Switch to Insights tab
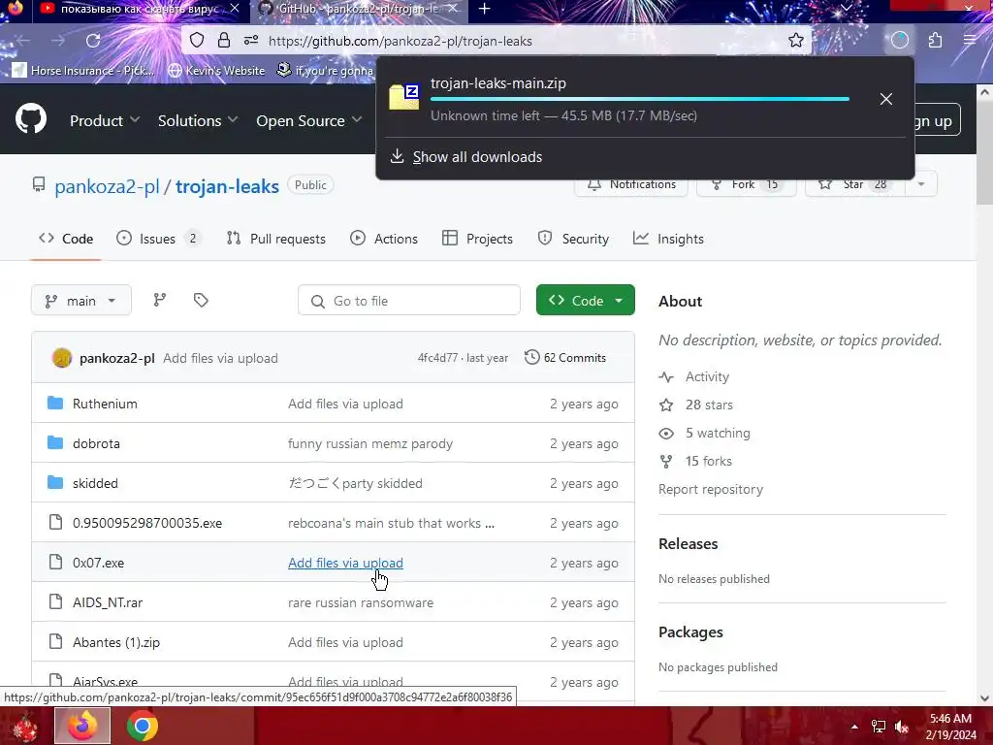This screenshot has height=745, width=993. click(668, 239)
